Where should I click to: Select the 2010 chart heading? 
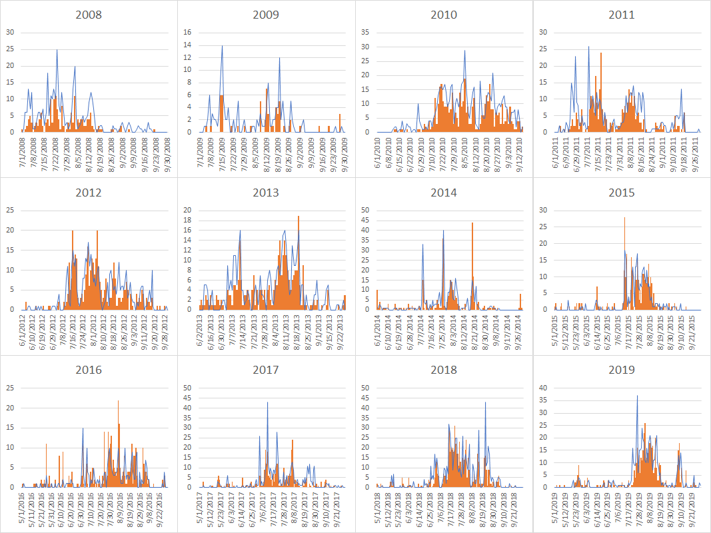444,15
